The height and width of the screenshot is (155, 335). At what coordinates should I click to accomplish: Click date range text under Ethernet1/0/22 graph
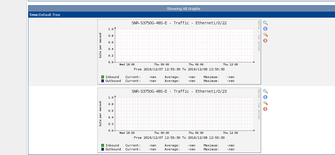point(179,69)
